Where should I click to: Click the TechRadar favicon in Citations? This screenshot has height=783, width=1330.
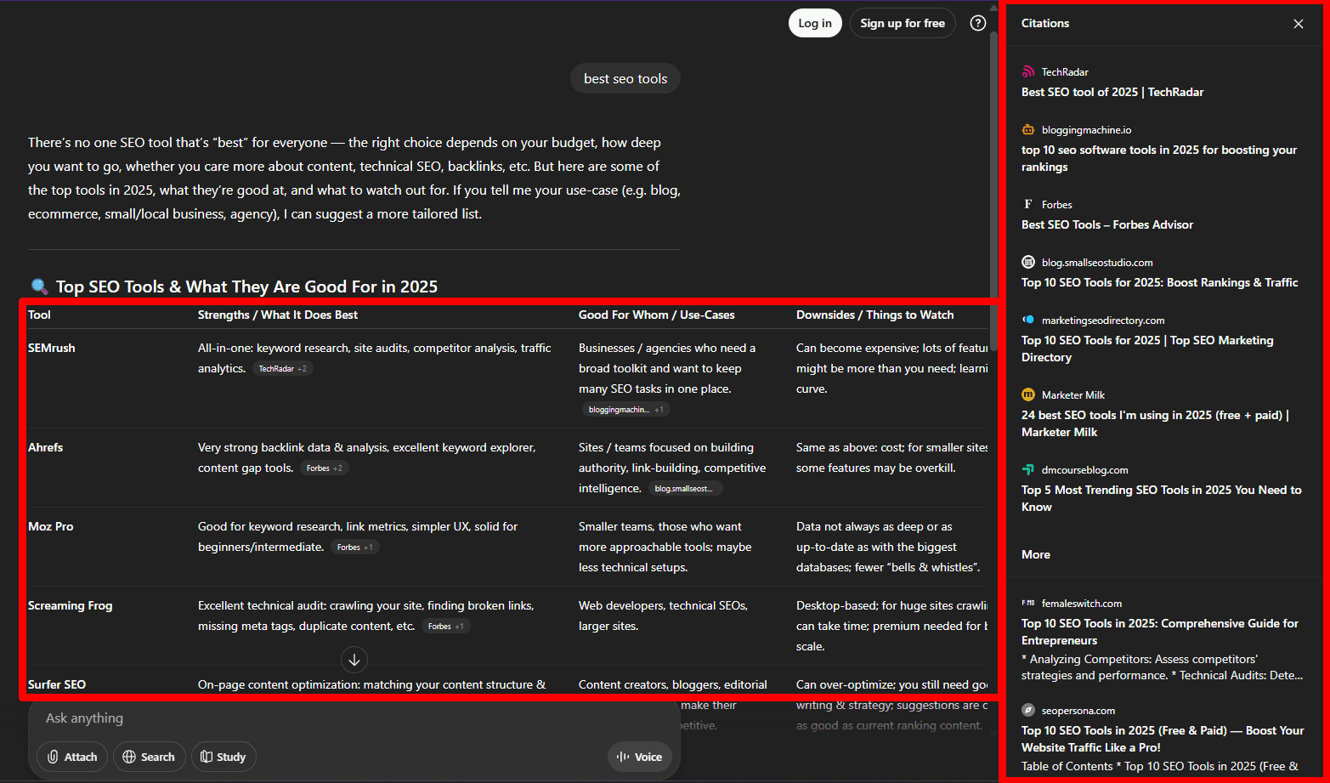pos(1028,72)
